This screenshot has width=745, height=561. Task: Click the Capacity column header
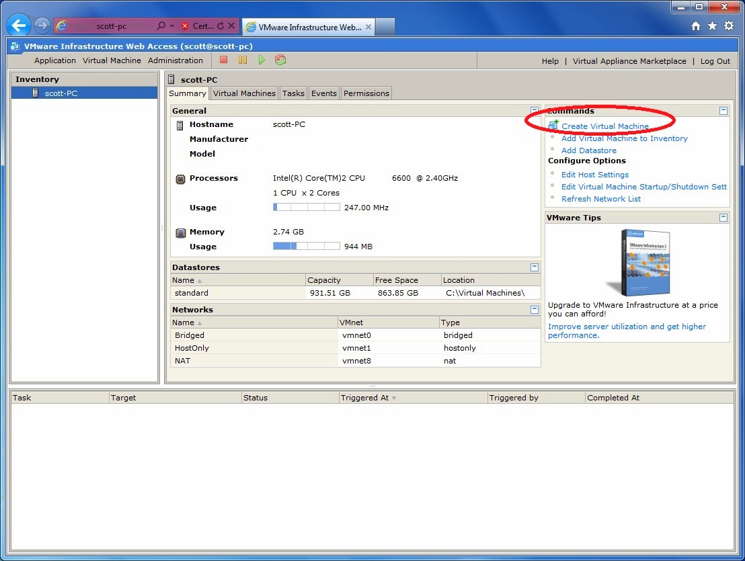339,280
